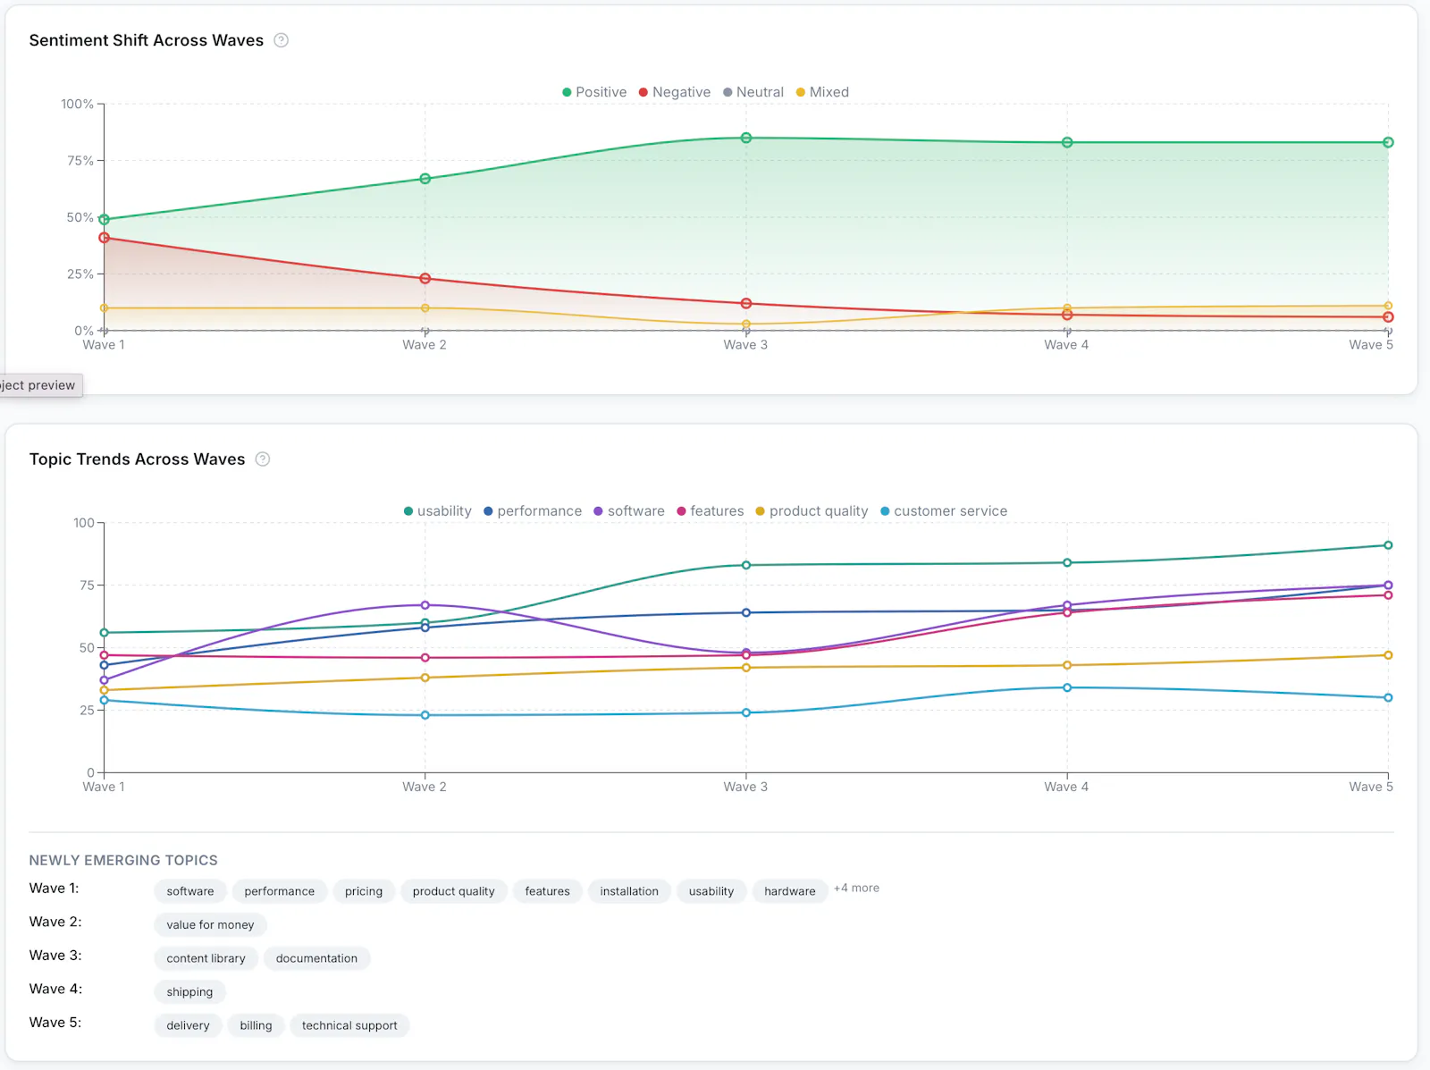Click the NEWLY EMERGING TOPICS heading
The height and width of the screenshot is (1070, 1430).
click(123, 860)
